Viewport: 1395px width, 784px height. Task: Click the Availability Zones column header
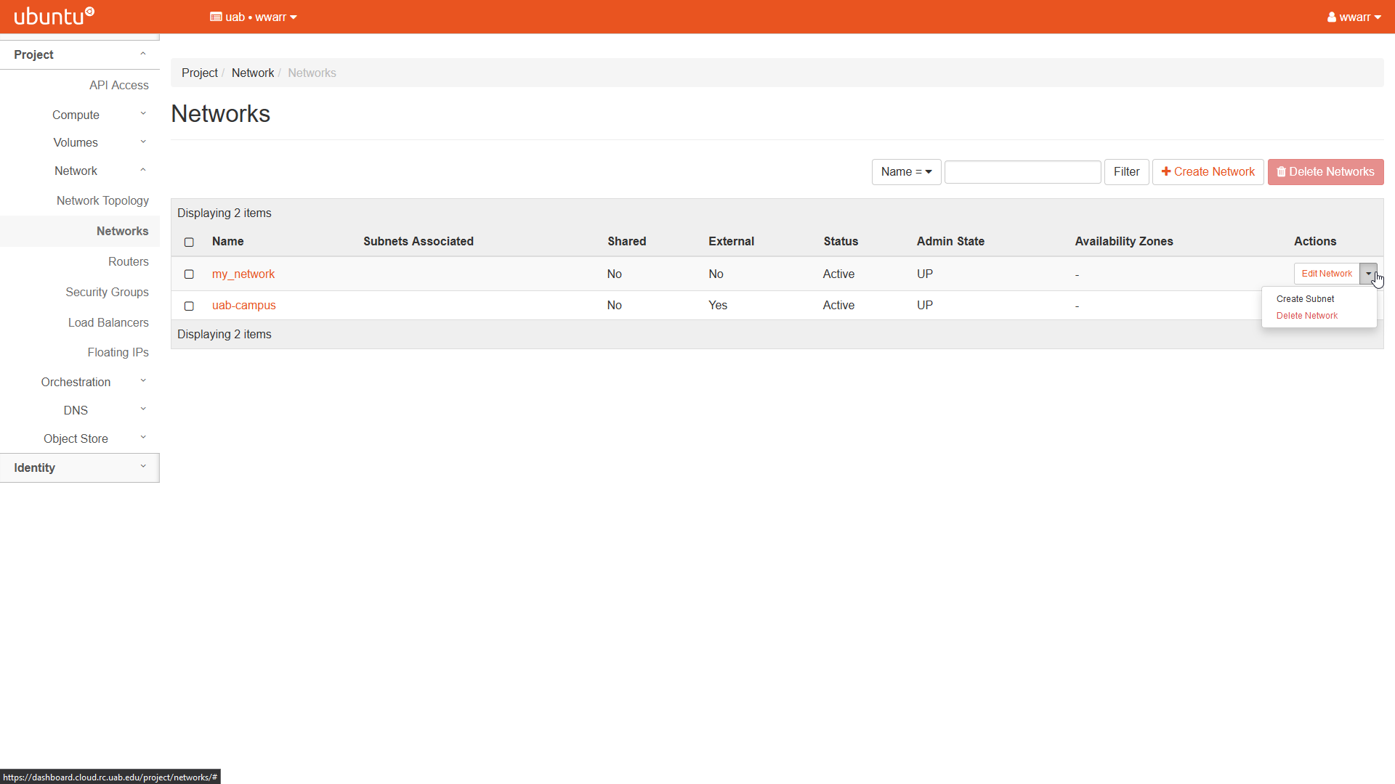click(1123, 241)
